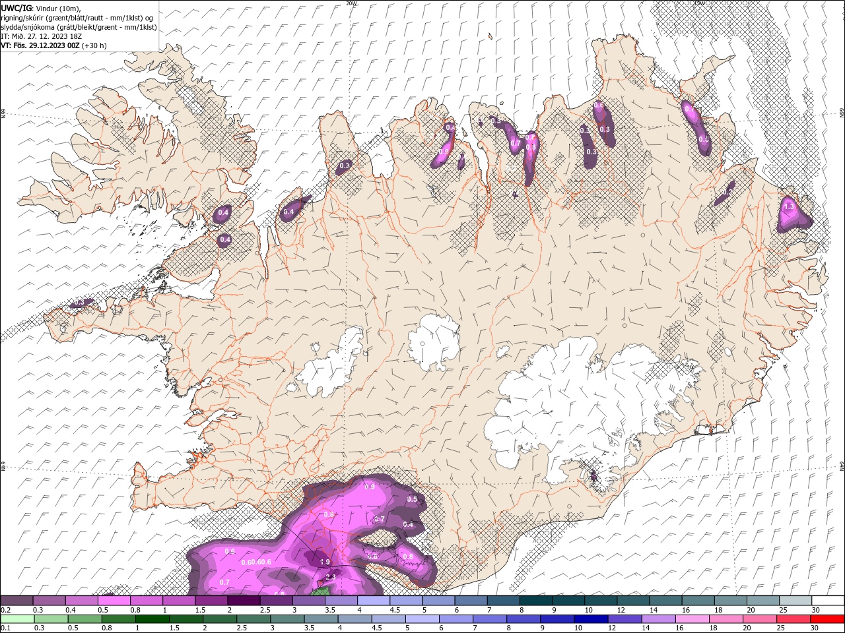Click lower legend pale green swatch after 0.1
The width and height of the screenshot is (845, 633).
pyautogui.click(x=17, y=618)
